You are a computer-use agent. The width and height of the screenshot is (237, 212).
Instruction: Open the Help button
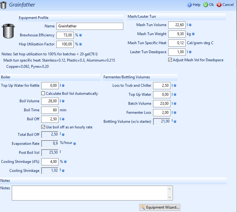click(194, 5)
